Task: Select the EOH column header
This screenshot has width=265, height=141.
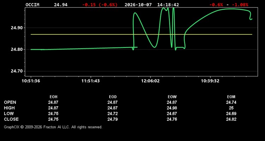Action: point(53,97)
